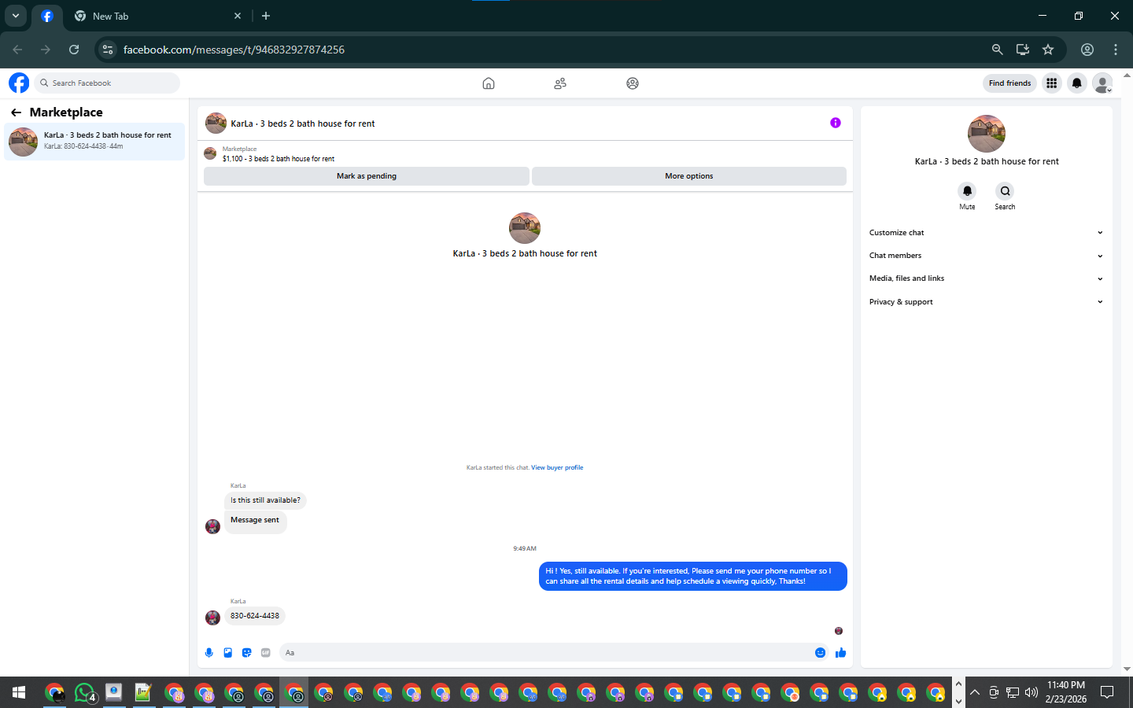Open the emoji picker in message box
Viewport: 1133px width, 708px height.
[820, 652]
